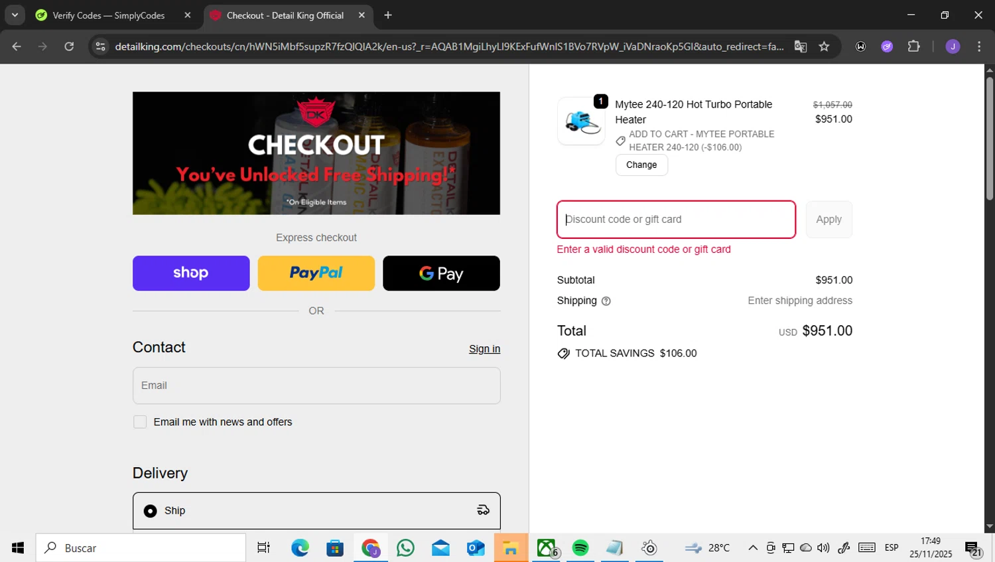Open Mail app from taskbar
The width and height of the screenshot is (995, 562).
(x=440, y=547)
